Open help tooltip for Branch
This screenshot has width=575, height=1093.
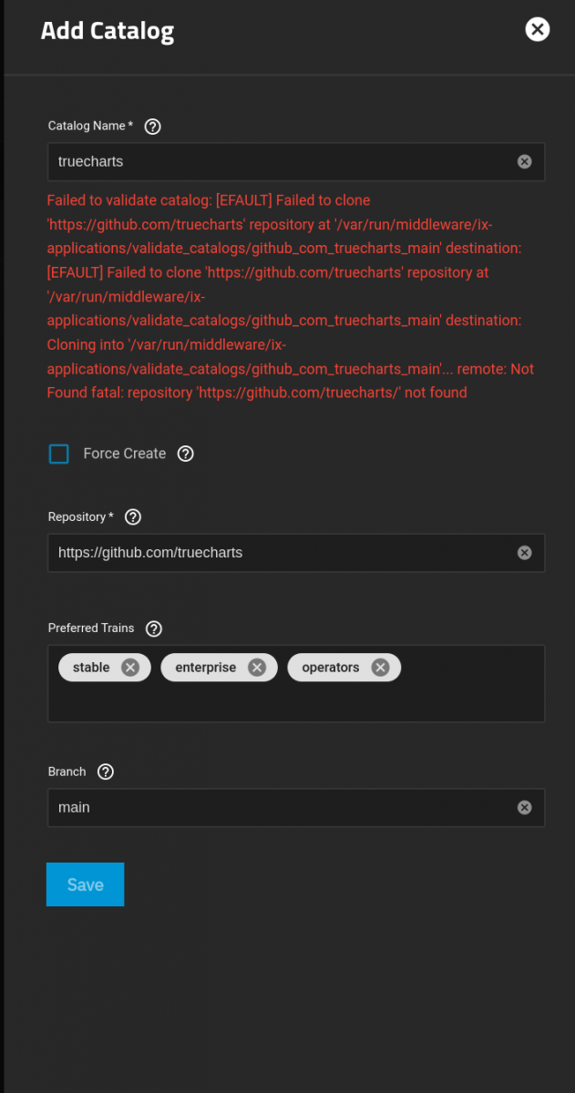pyautogui.click(x=106, y=771)
